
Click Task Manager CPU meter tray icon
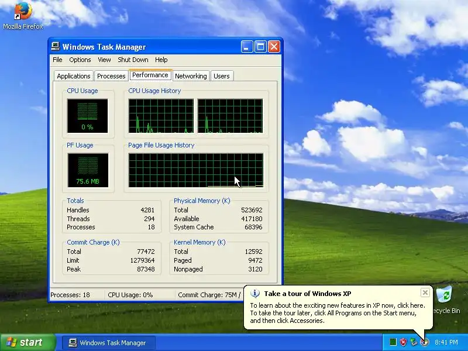click(x=393, y=342)
